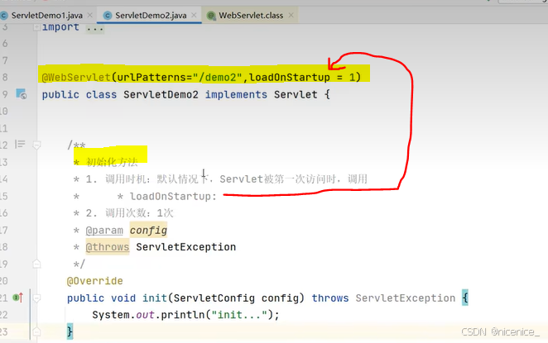Image resolution: width=548 pixels, height=343 pixels.
Task: Click the ServletConfig parameter type
Action: tap(214, 298)
